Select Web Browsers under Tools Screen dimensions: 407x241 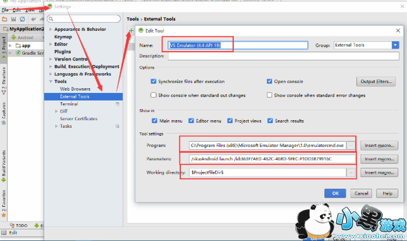click(x=75, y=89)
